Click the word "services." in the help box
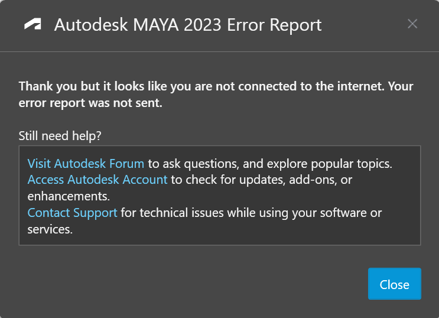Viewport: 439px width, 318px height. tap(50, 229)
